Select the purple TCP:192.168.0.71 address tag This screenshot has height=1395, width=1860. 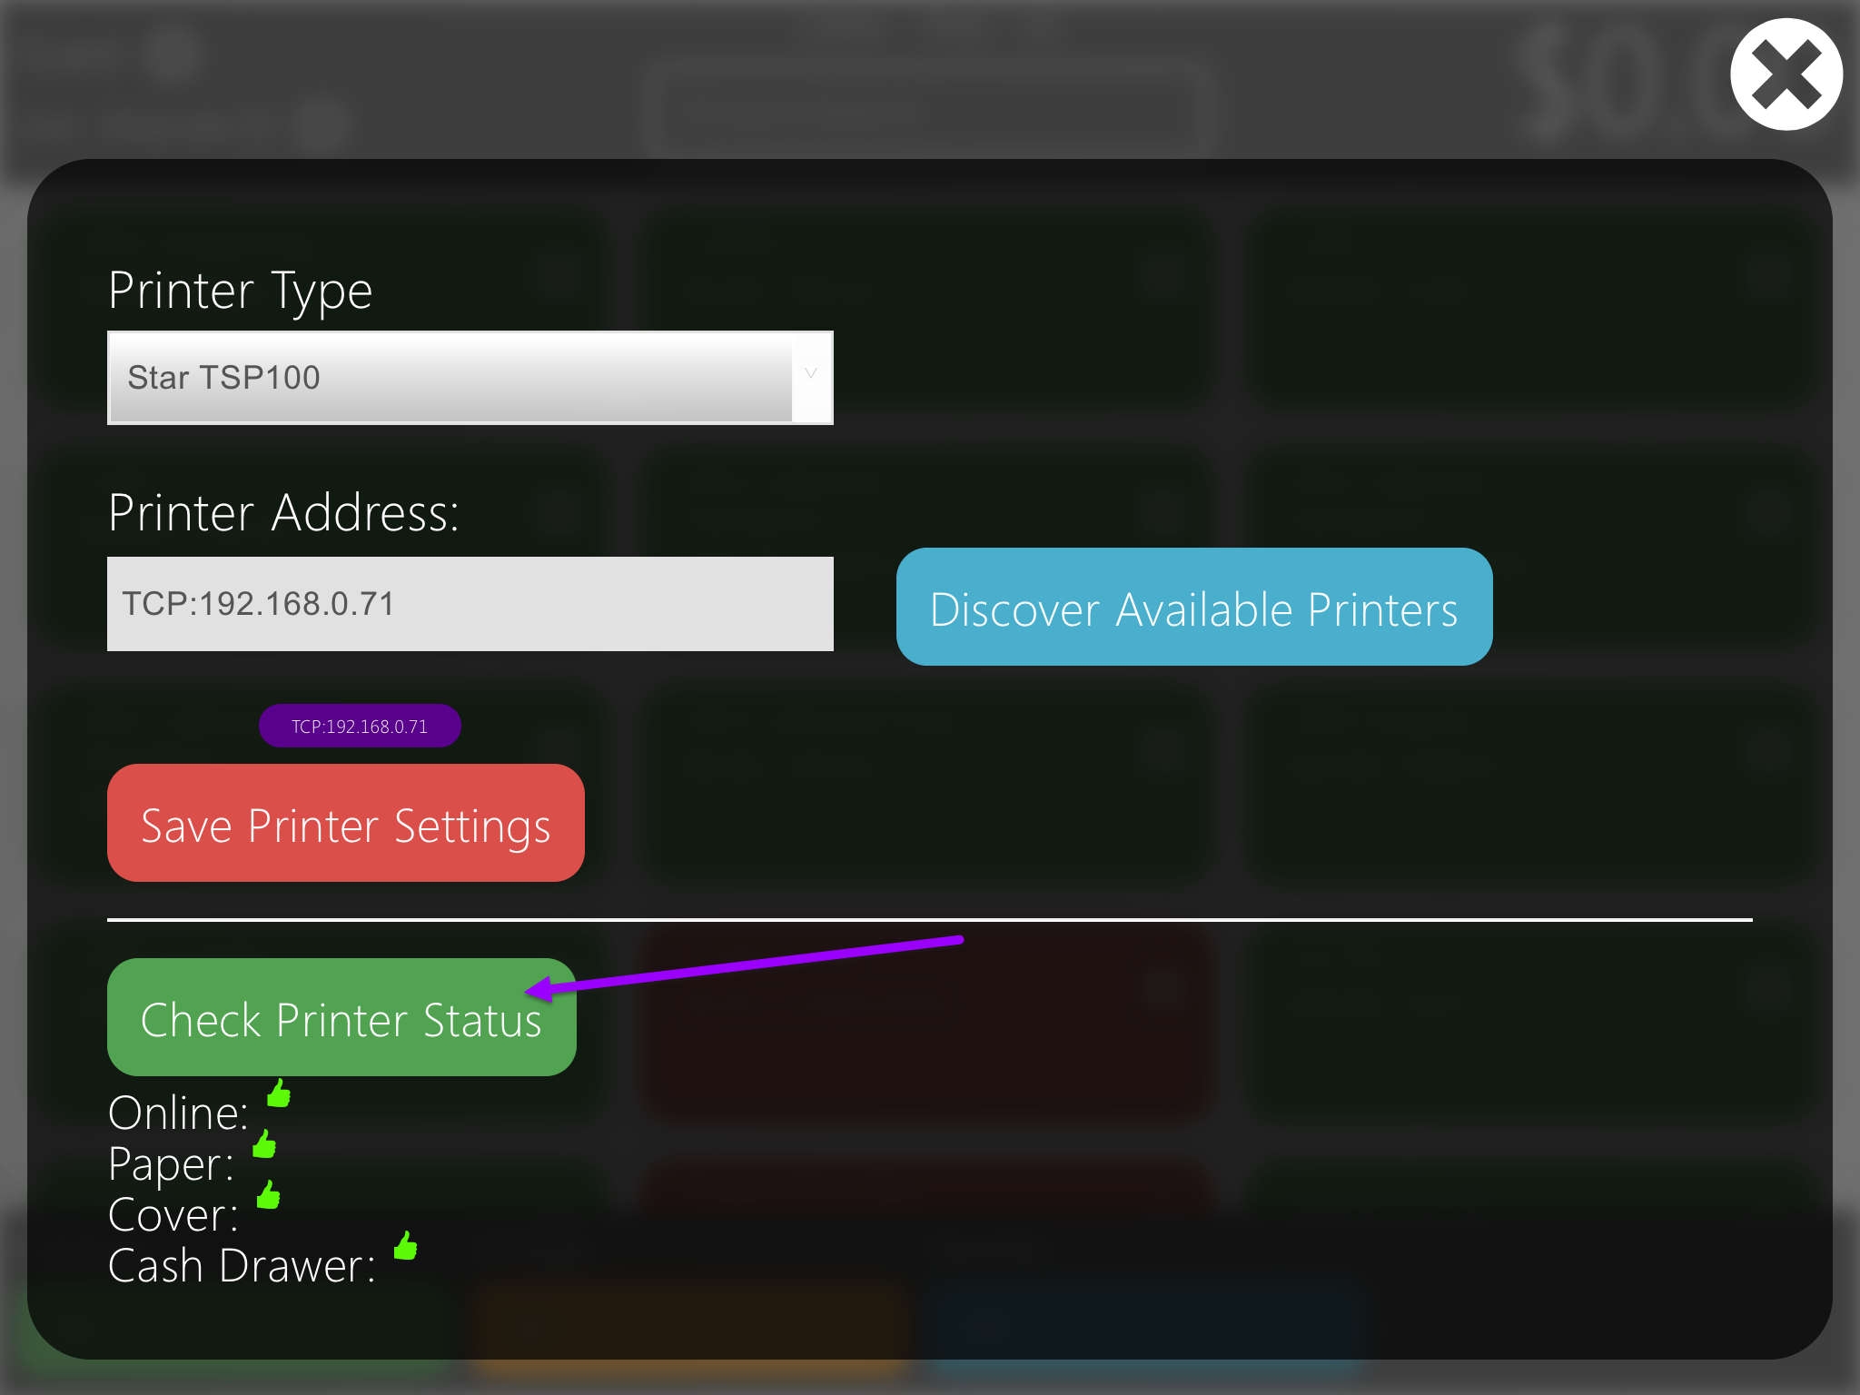tap(360, 726)
